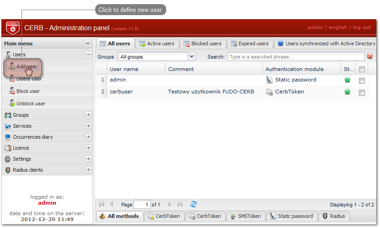The image size is (380, 228).
Task: Click the Licence clipboard icon
Action: tap(8, 148)
